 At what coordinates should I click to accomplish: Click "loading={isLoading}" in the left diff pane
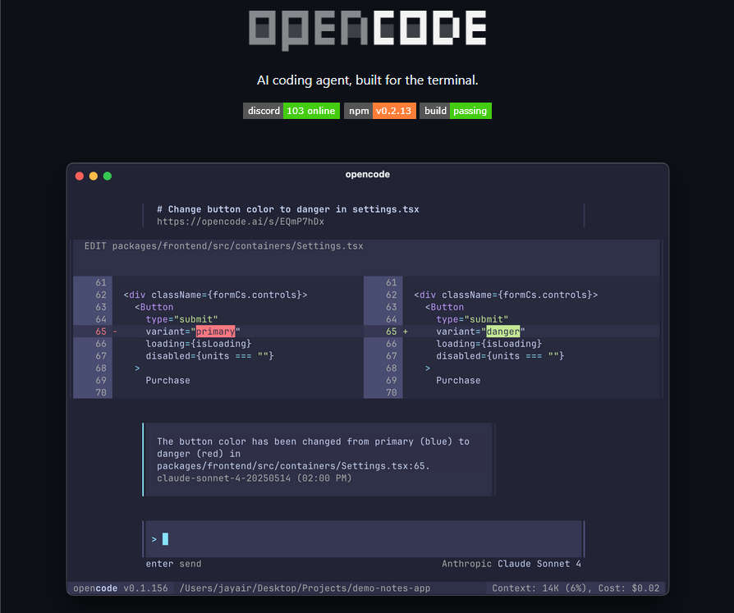199,344
